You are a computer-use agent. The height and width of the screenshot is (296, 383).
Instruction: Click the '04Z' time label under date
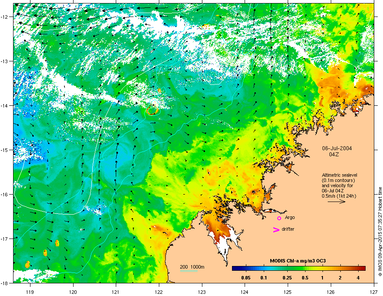tap(334, 155)
